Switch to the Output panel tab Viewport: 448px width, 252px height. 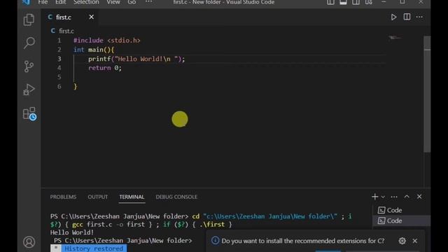coord(98,197)
